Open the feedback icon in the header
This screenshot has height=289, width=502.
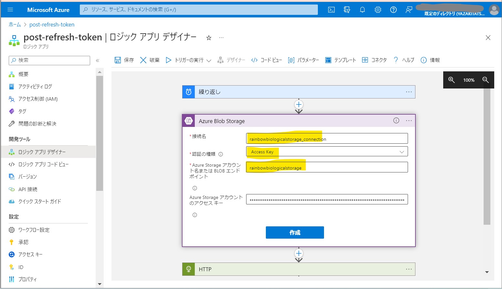click(409, 10)
